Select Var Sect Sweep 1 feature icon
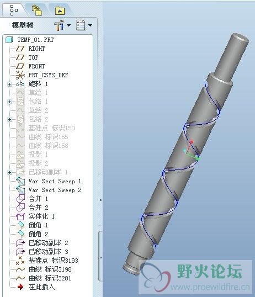The height and width of the screenshot is (297, 255). click(x=20, y=181)
